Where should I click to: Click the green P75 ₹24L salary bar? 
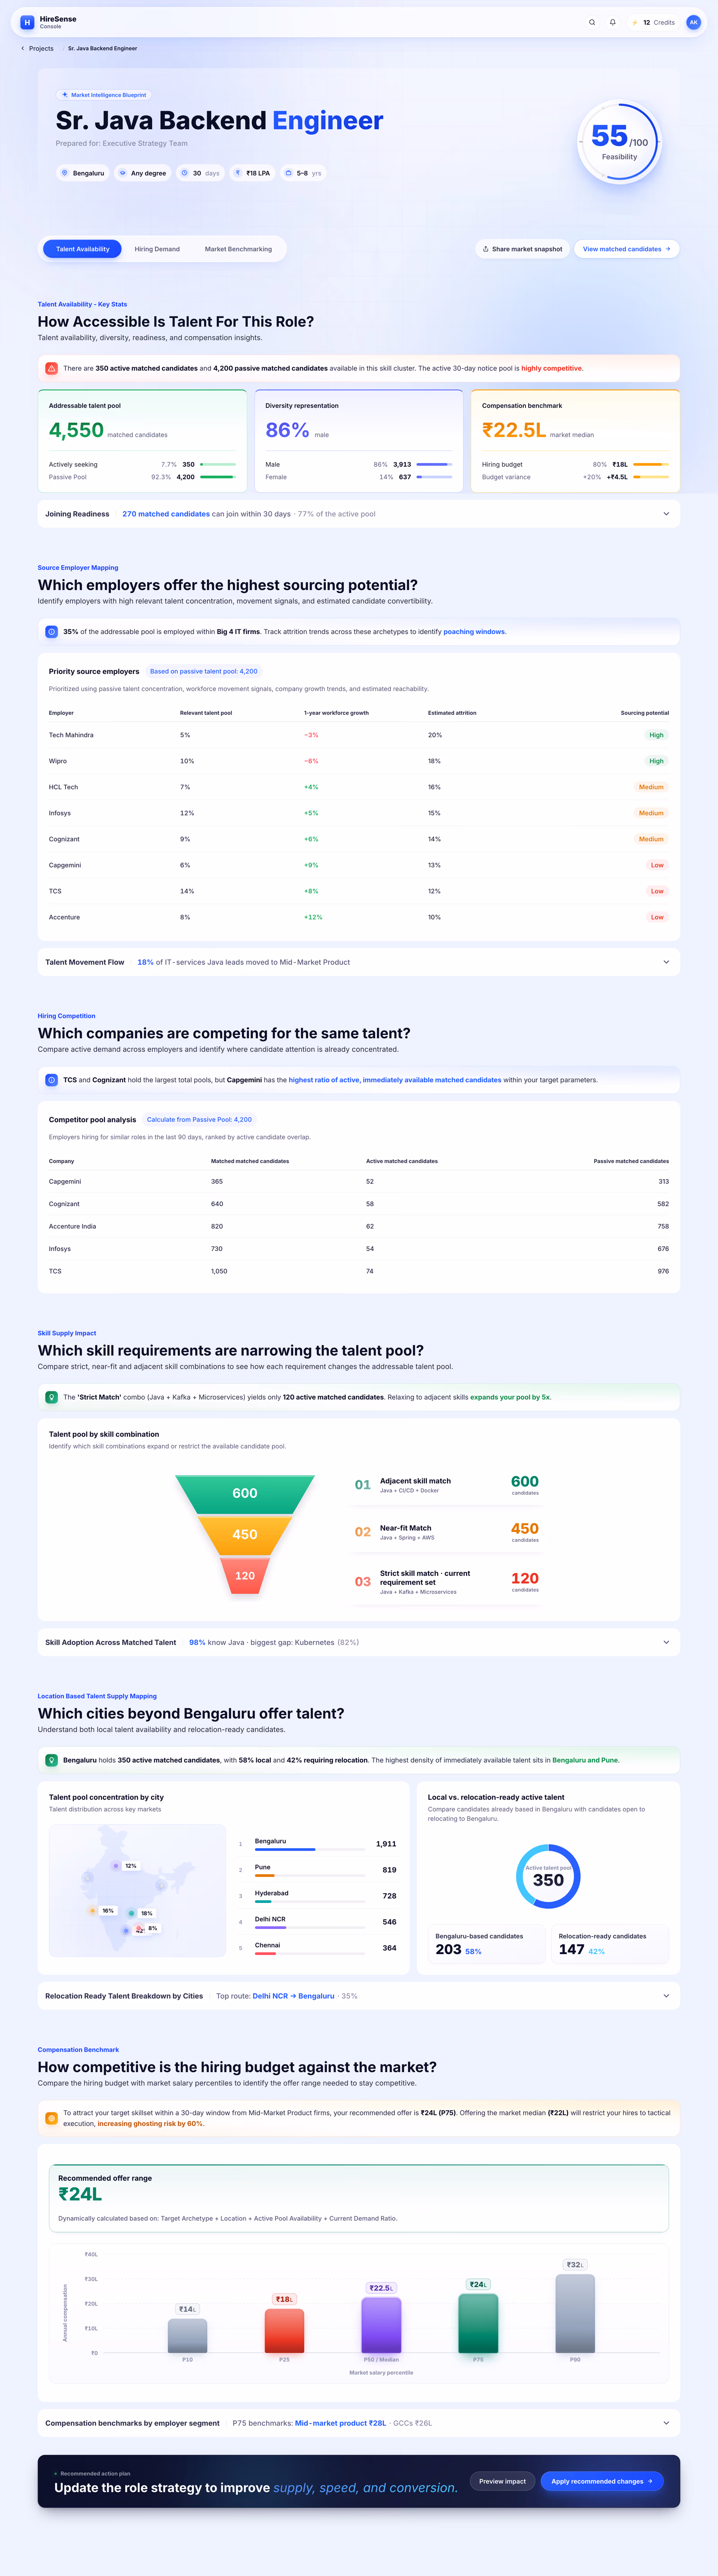point(478,2323)
